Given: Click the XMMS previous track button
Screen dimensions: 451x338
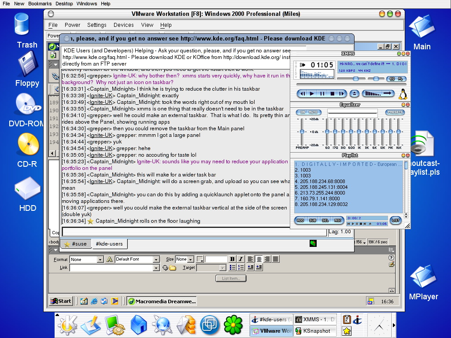Looking at the screenshot, I should pyautogui.click(x=302, y=94).
